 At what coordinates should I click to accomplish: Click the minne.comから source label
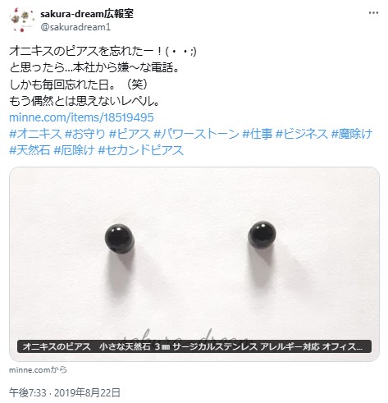coord(38,370)
